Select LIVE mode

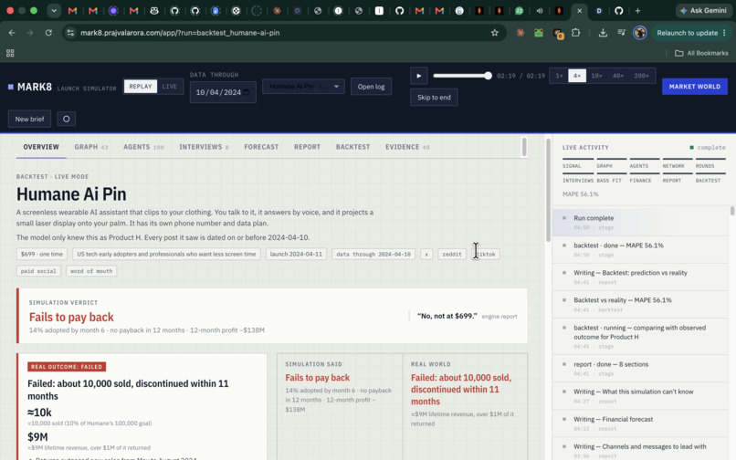[170, 87]
